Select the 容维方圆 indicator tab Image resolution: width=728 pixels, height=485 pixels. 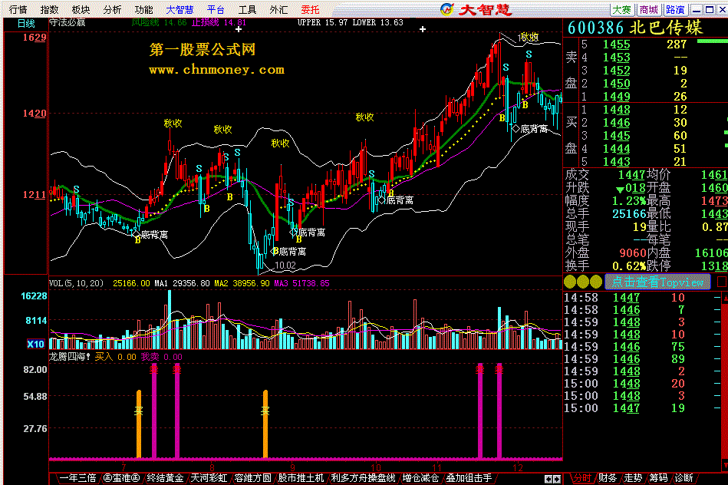(x=252, y=478)
